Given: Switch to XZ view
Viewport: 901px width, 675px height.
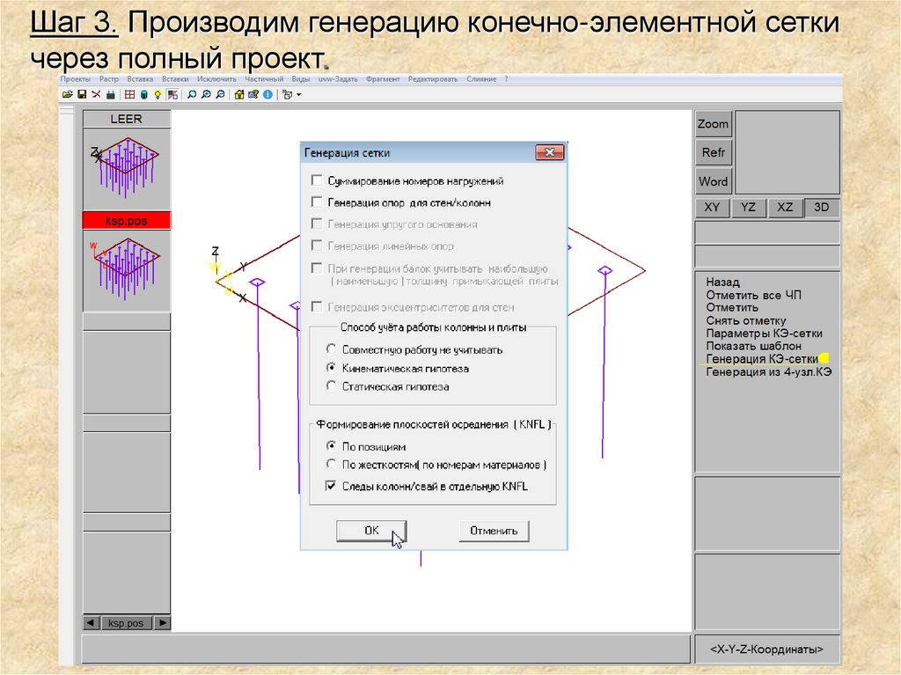Looking at the screenshot, I should coord(785,208).
